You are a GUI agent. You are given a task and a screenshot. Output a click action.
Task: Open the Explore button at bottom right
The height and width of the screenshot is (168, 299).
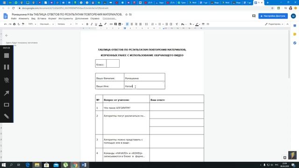[x=285, y=158]
